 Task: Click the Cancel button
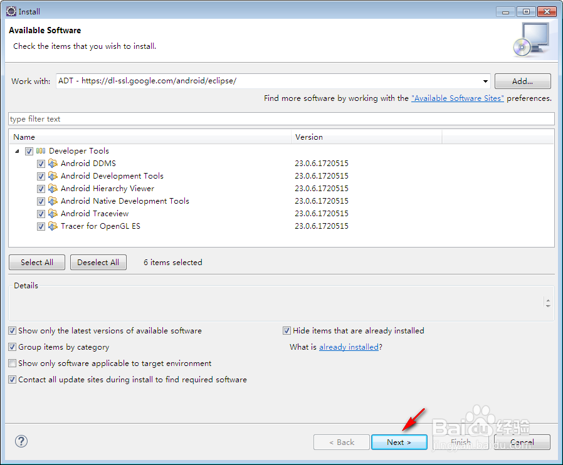[x=522, y=442]
